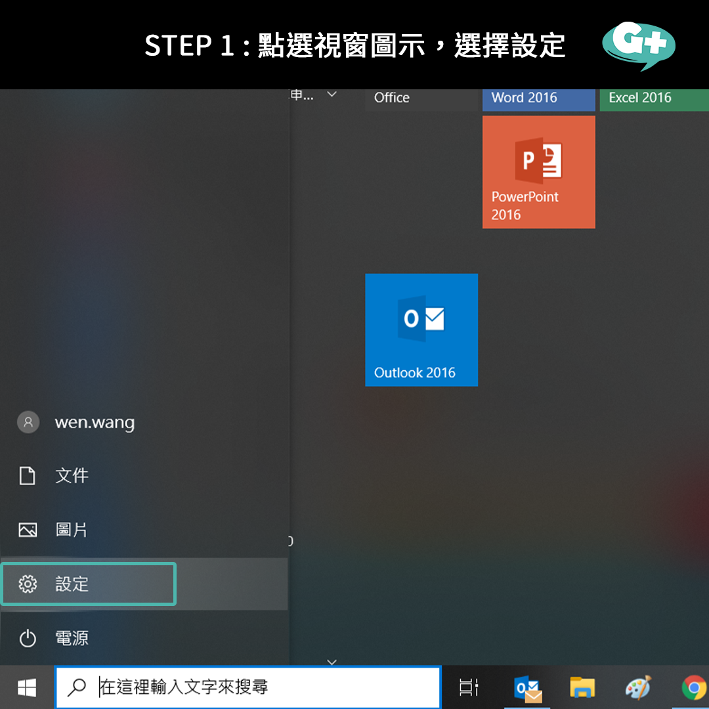Open 電源 (Power) options
709x709 pixels.
[x=144, y=638]
